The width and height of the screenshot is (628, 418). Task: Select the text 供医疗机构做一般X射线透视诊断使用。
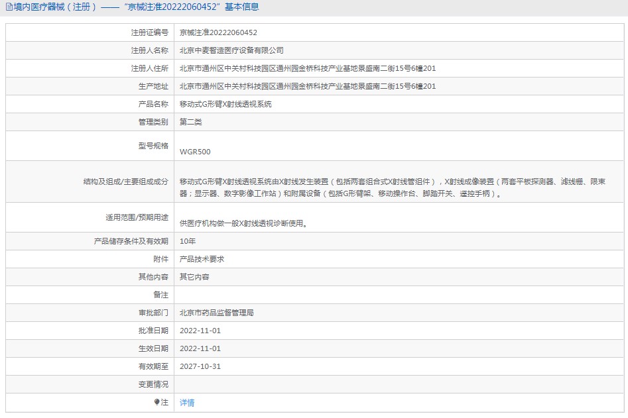click(243, 223)
